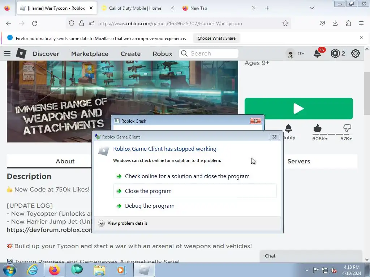This screenshot has width=370, height=277.
Task: Open Roblox notifications bell with 13 badge
Action: pos(317,53)
